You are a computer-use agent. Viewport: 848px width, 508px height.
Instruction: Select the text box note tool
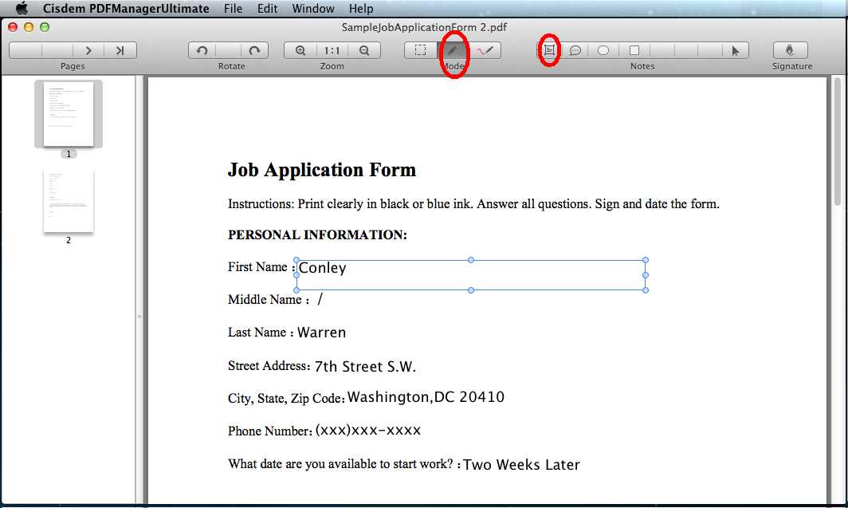[x=549, y=50]
